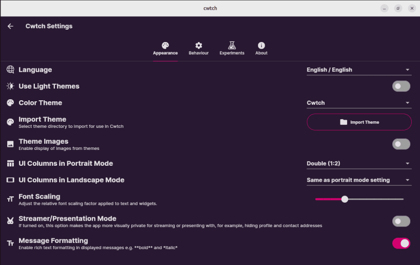This screenshot has height=265, width=420.
Task: Click the Appearance palette icon
Action: [165, 46]
